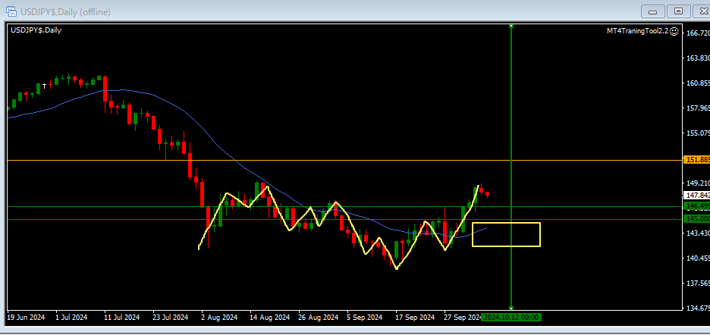Click the MT4TraningTool2.2 smiley face icon
The height and width of the screenshot is (335, 710).
674,31
